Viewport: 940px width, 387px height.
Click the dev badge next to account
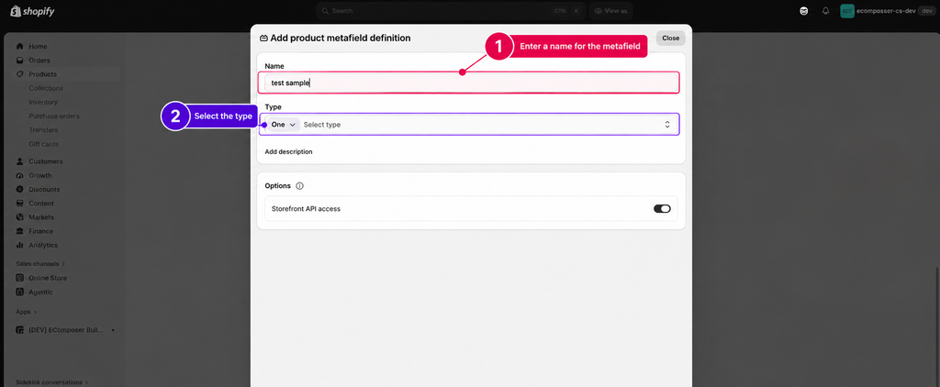[926, 11]
